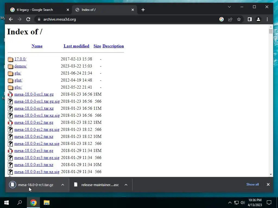Click the lock icon in address bar
Viewport: 278px width, 208px height.
tap(39, 19)
